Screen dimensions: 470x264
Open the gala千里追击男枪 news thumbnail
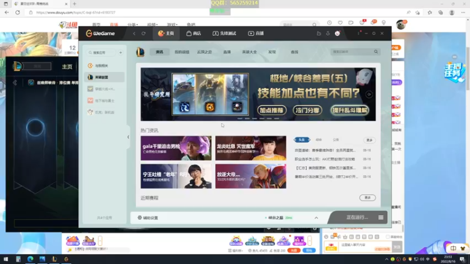click(x=176, y=148)
